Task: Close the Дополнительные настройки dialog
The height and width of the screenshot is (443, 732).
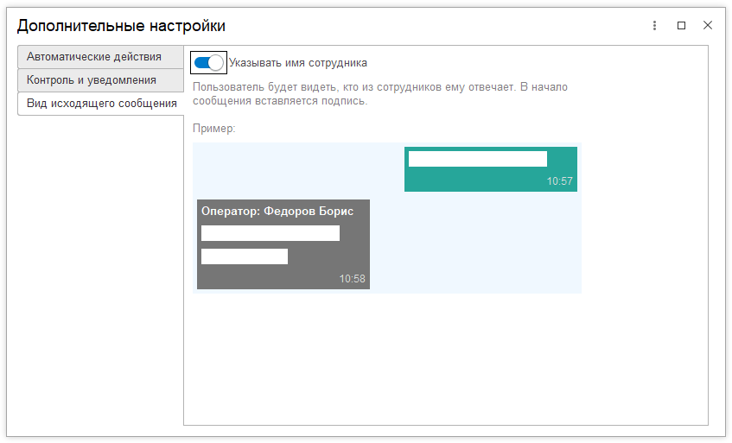Action: 707,26
